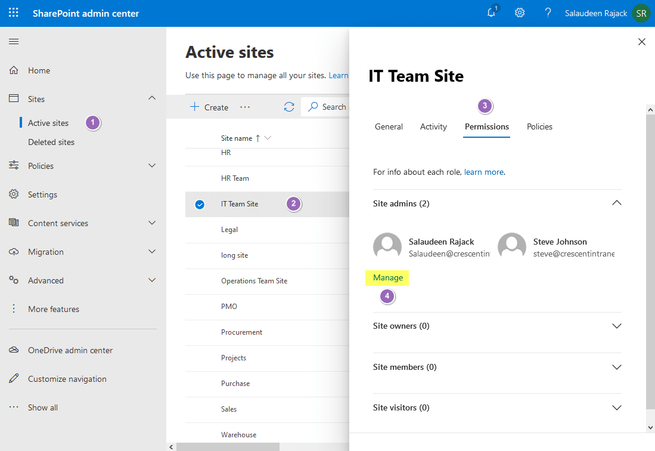Select the Legal site row
655x451 pixels.
pyautogui.click(x=268, y=230)
